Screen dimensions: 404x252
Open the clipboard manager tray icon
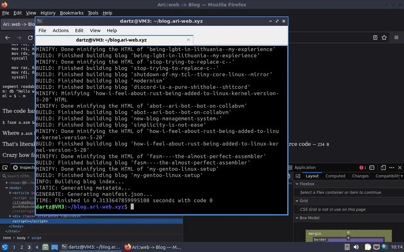coord(367,247)
